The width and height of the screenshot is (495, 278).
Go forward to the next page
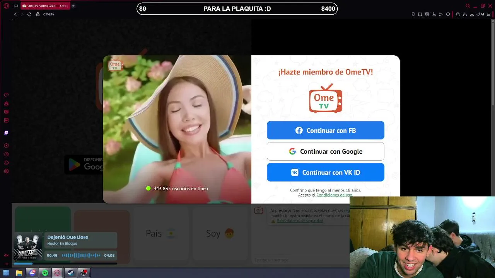pyautogui.click(x=22, y=14)
